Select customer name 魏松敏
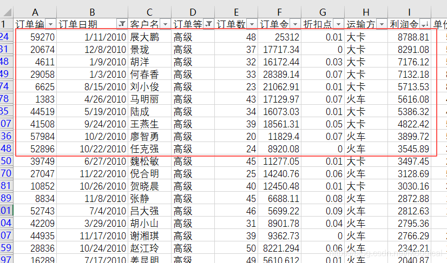This screenshot has height=263, width=447. (x=144, y=161)
